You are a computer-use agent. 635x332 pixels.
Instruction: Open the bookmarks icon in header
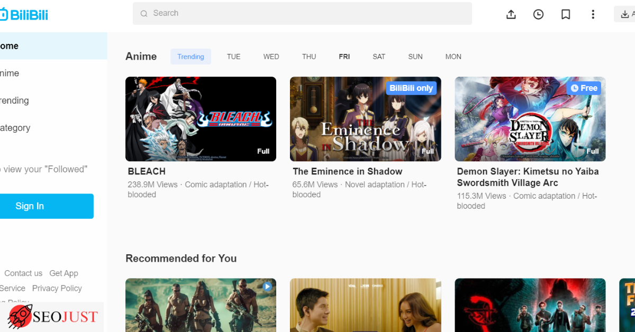coord(566,14)
